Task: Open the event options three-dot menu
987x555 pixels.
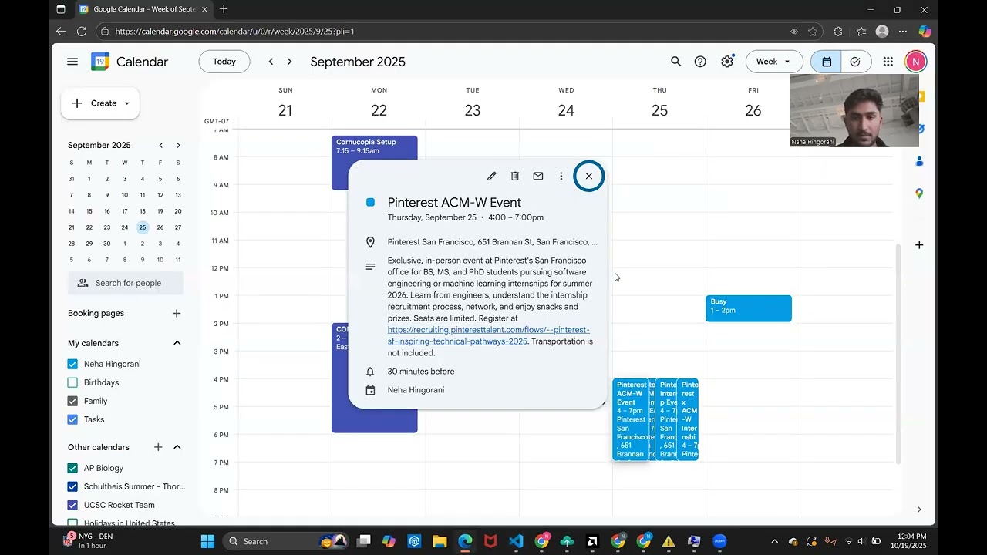Action: tap(561, 176)
